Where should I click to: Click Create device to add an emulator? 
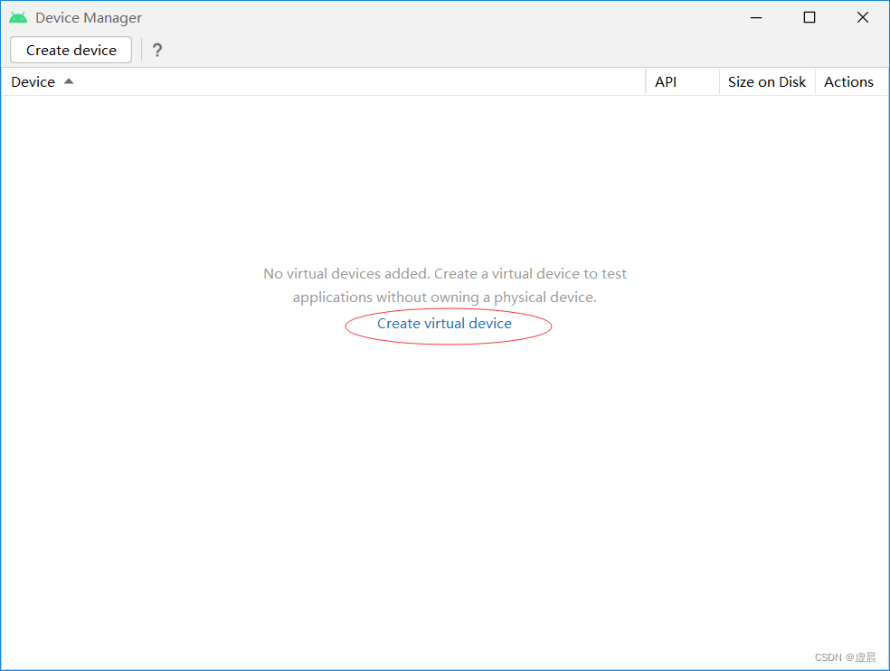tap(70, 50)
